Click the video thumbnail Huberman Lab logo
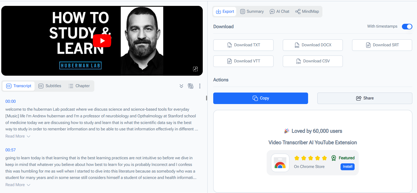 (x=81, y=66)
